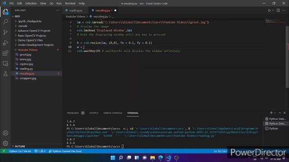Screen dimensions: 289x162
Task: Open Explorer views and more actions ellipsis
Action: 57,10
